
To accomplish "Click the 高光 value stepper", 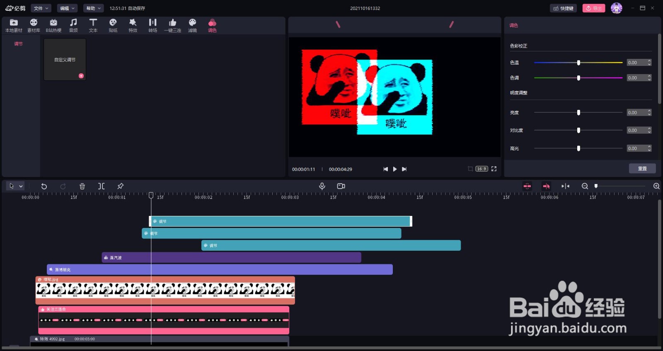I will click(x=649, y=148).
